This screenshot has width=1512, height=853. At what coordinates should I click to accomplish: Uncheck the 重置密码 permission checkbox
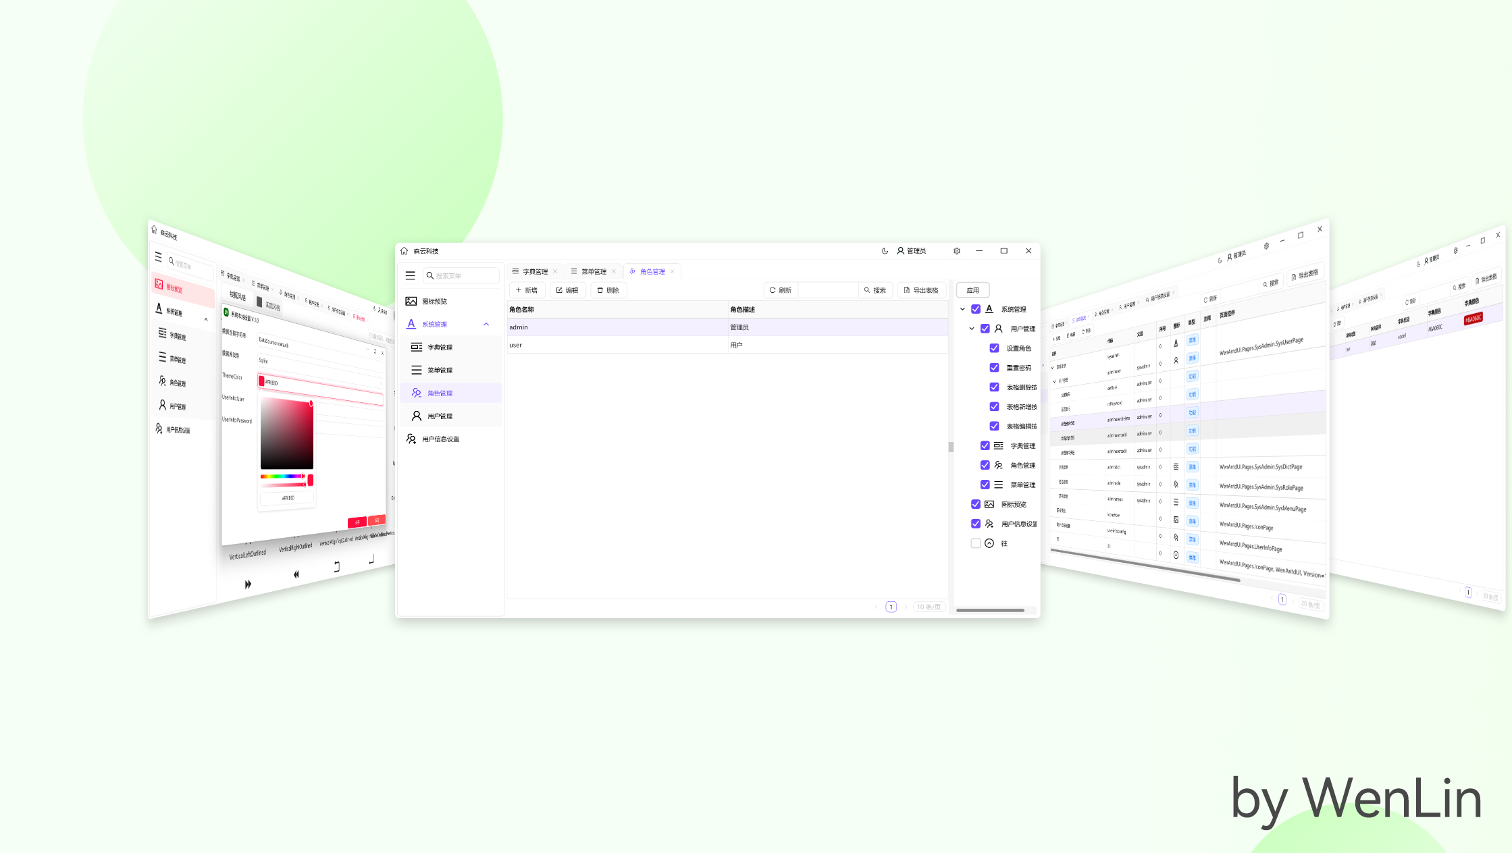click(995, 367)
